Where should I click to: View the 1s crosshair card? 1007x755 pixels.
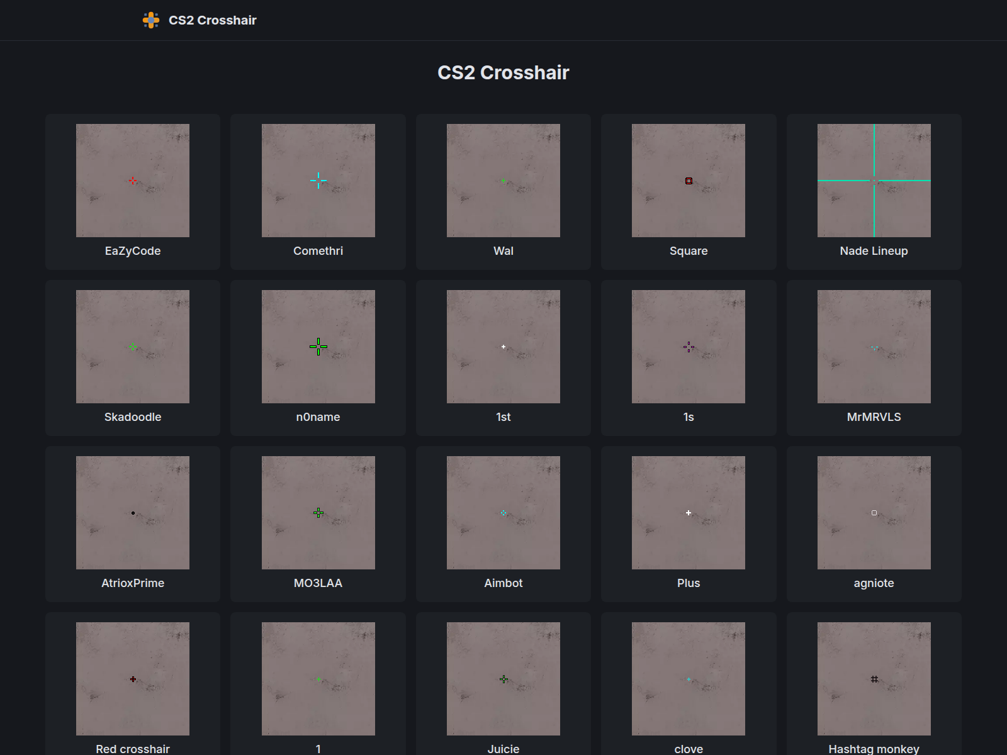[x=689, y=346]
